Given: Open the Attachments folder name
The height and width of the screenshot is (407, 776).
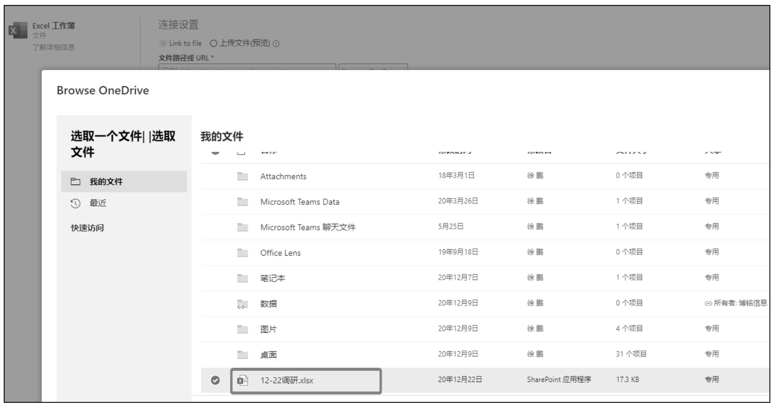Looking at the screenshot, I should 283,176.
